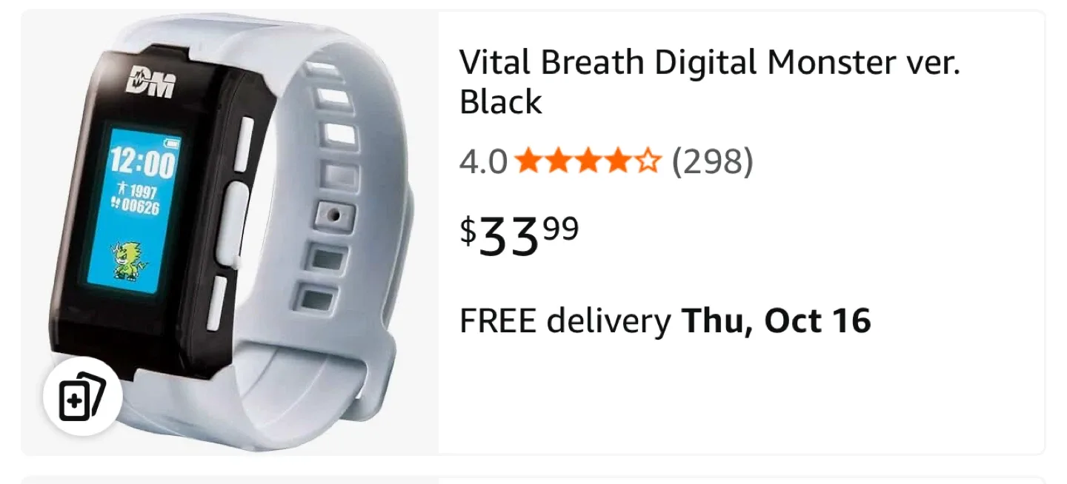This screenshot has width=1067, height=484.
Task: Select the Thu, Oct 16 delivery date
Action: coord(776,321)
